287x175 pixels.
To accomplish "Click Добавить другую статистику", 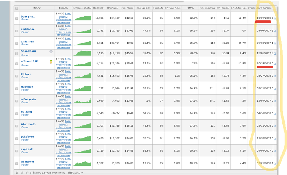I will click(x=46, y=173).
